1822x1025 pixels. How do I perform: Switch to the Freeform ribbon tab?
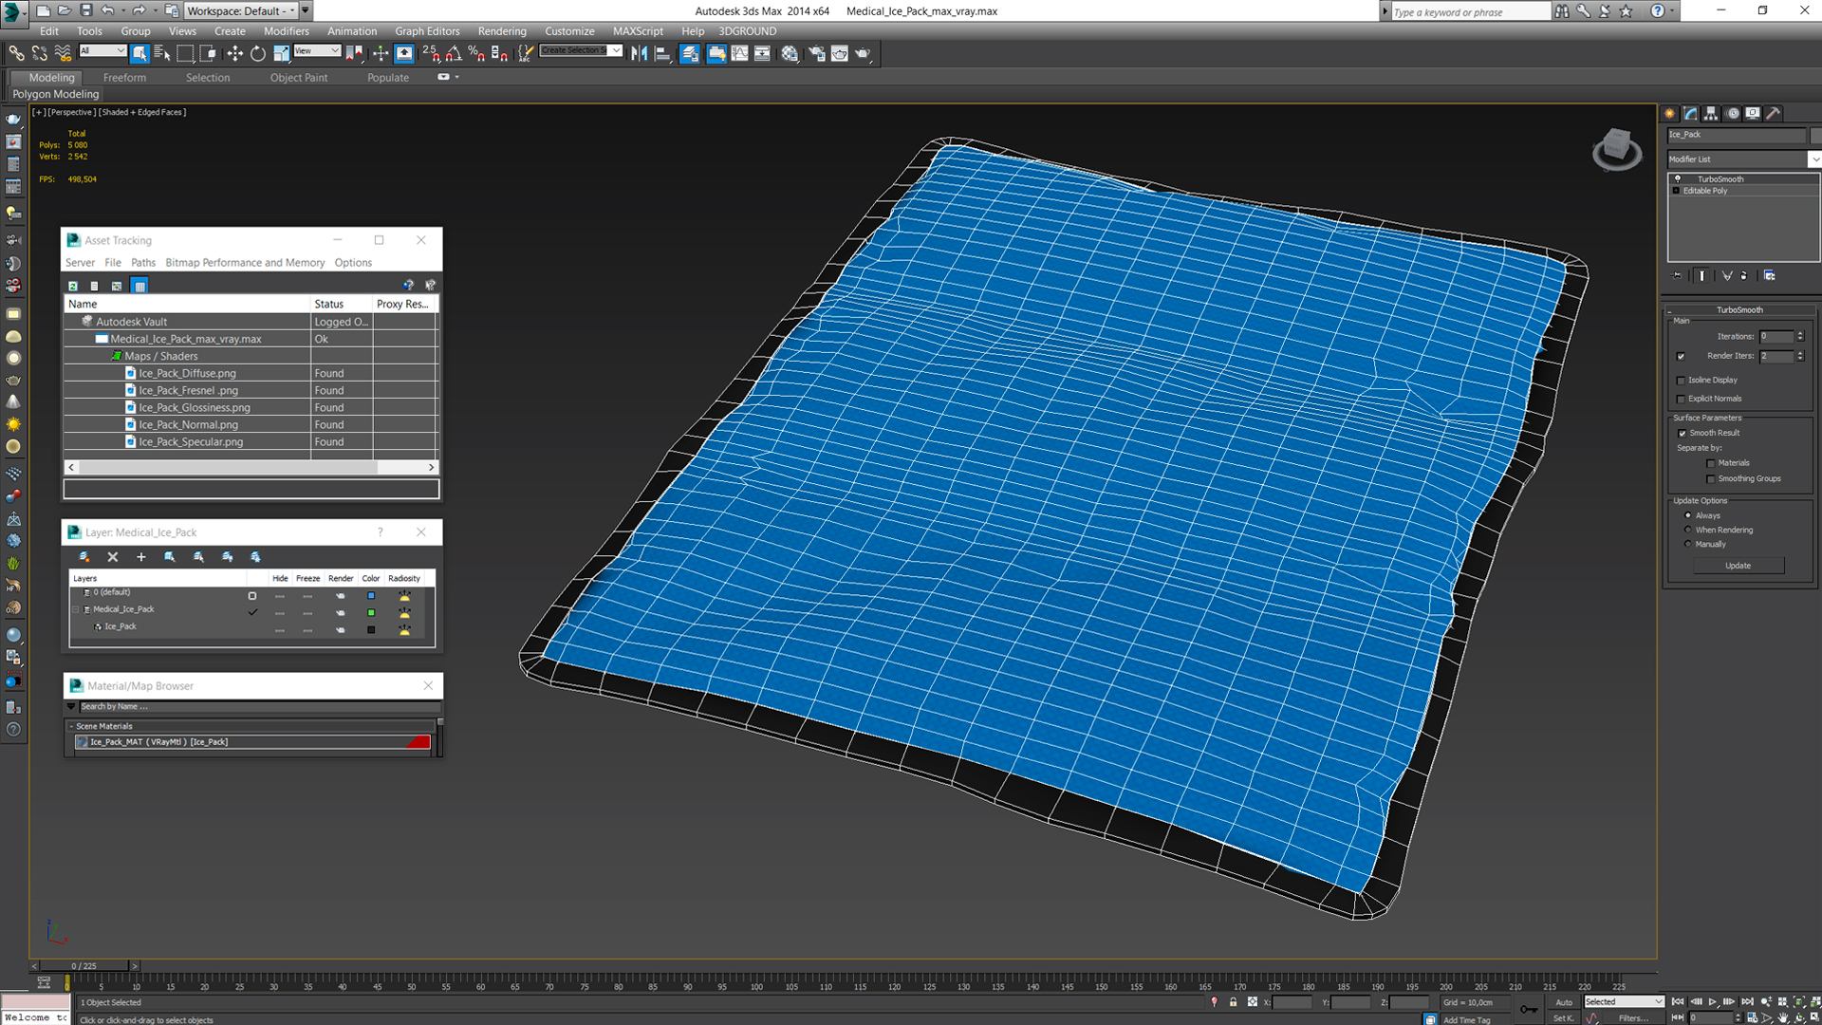pyautogui.click(x=124, y=78)
